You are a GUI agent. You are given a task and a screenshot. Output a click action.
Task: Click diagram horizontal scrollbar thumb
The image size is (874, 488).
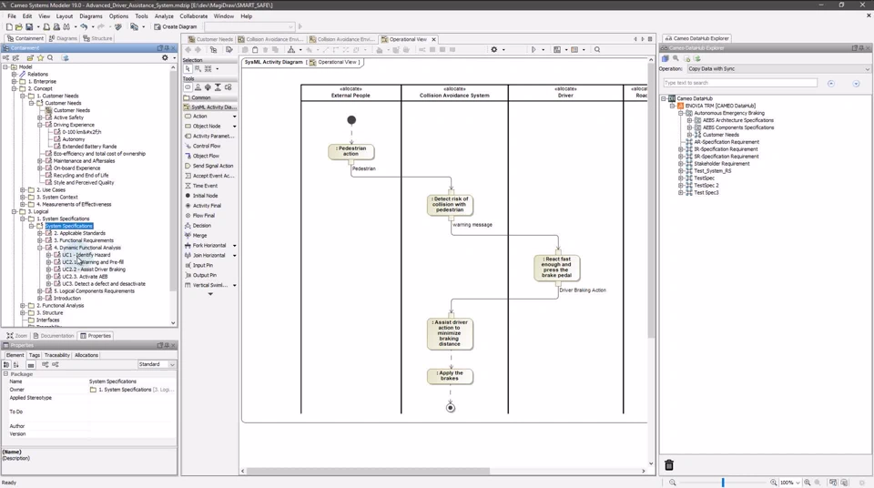pyautogui.click(x=368, y=472)
